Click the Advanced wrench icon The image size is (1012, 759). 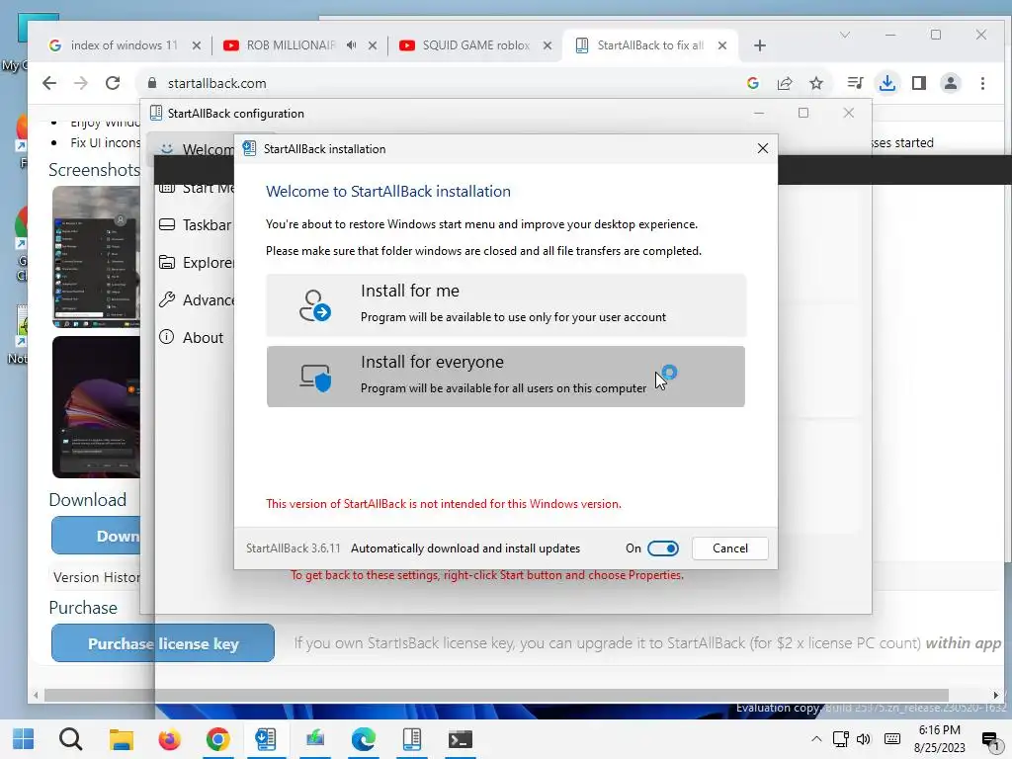(x=166, y=299)
